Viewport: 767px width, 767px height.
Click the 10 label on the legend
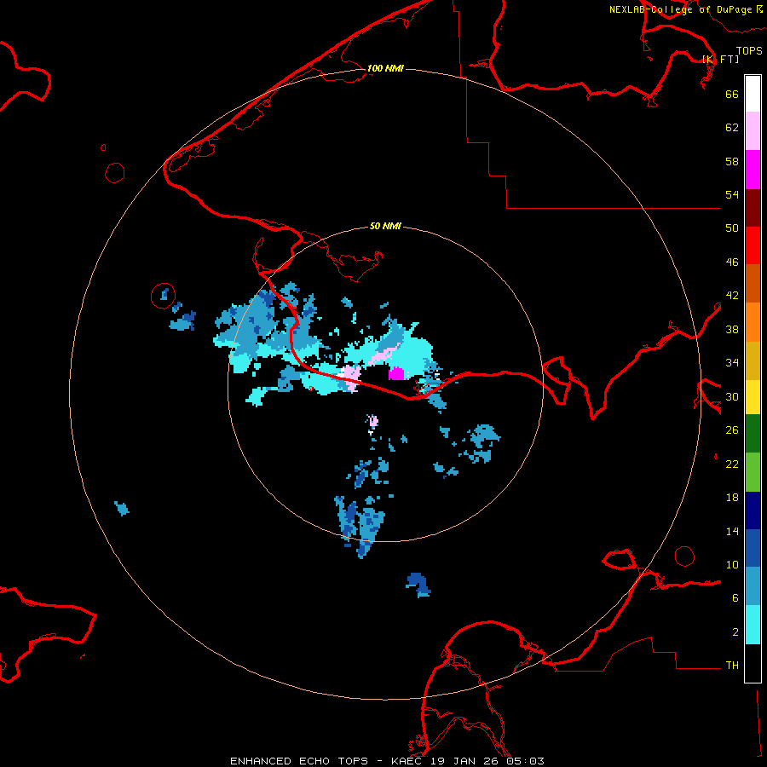click(732, 565)
